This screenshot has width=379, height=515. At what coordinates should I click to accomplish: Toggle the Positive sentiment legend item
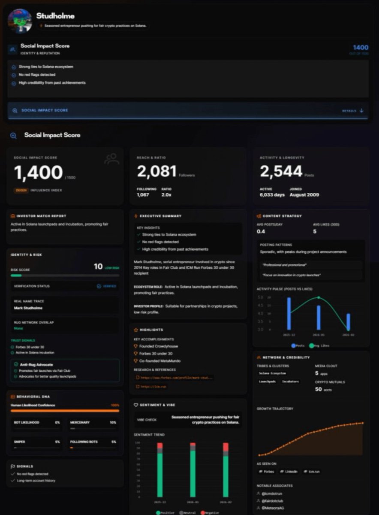coord(165,512)
